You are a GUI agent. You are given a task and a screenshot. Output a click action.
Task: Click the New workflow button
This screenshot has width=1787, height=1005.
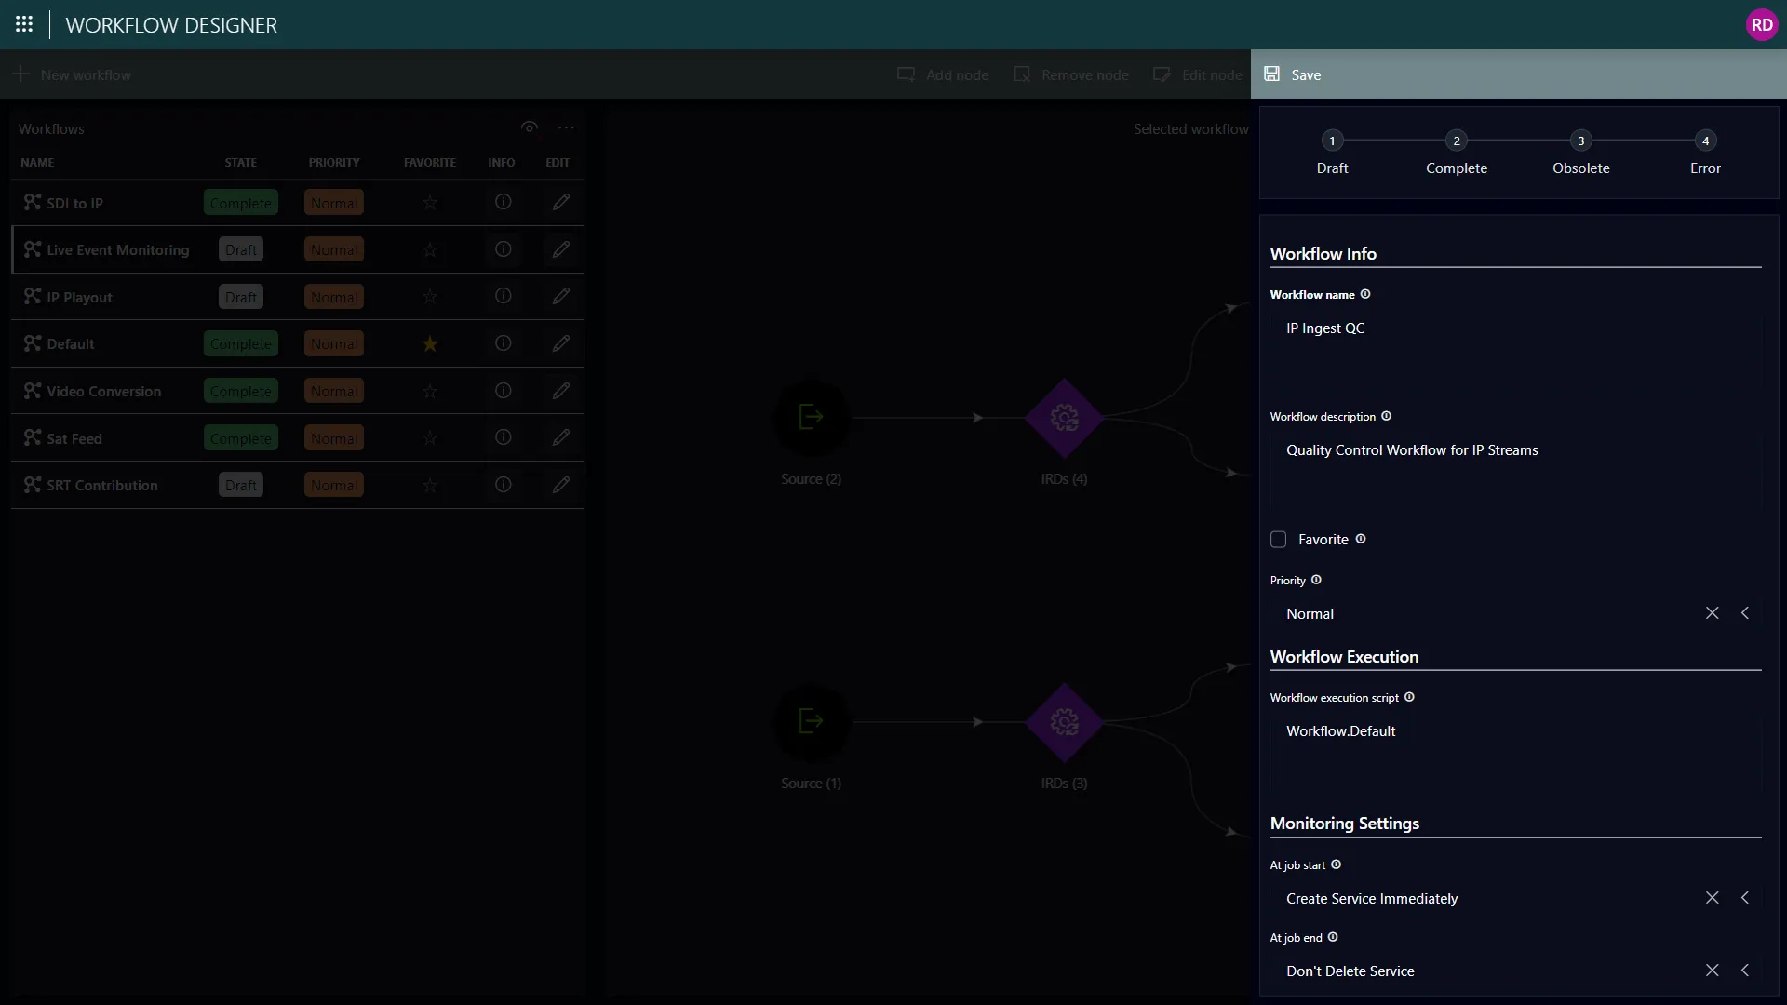(x=72, y=74)
